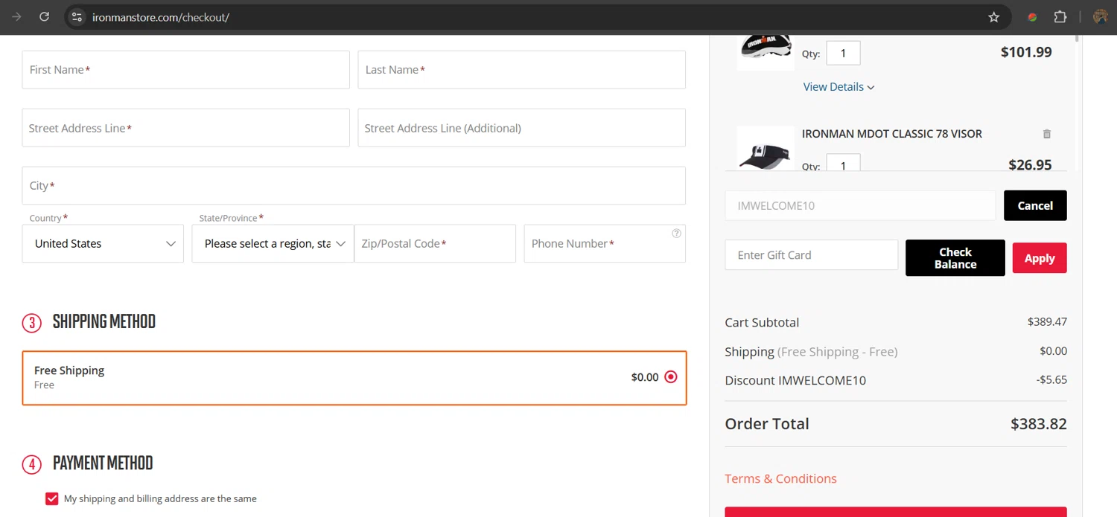Open the browser extensions puzzle icon

[x=1060, y=17]
